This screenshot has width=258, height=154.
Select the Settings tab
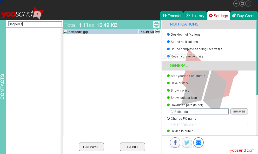point(218,16)
